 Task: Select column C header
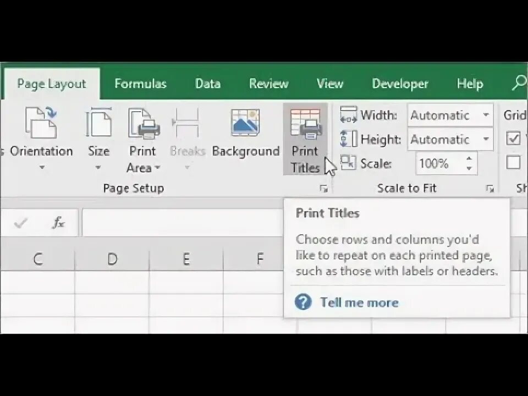coord(38,259)
